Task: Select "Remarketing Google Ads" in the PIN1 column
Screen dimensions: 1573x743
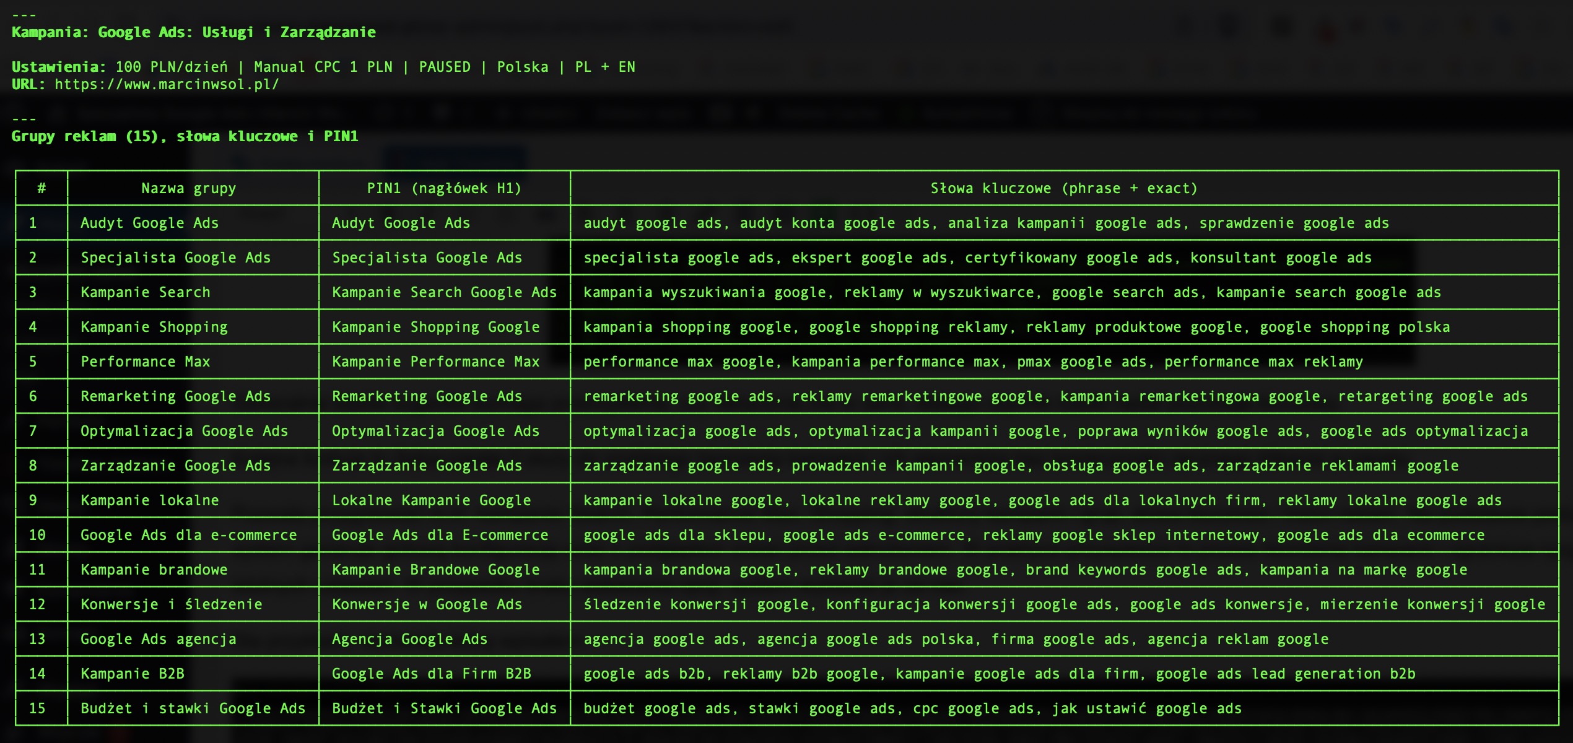Action: (x=427, y=396)
